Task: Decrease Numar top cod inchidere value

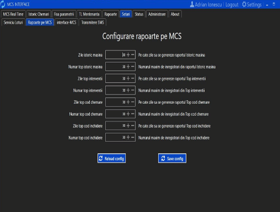Action: [133, 137]
